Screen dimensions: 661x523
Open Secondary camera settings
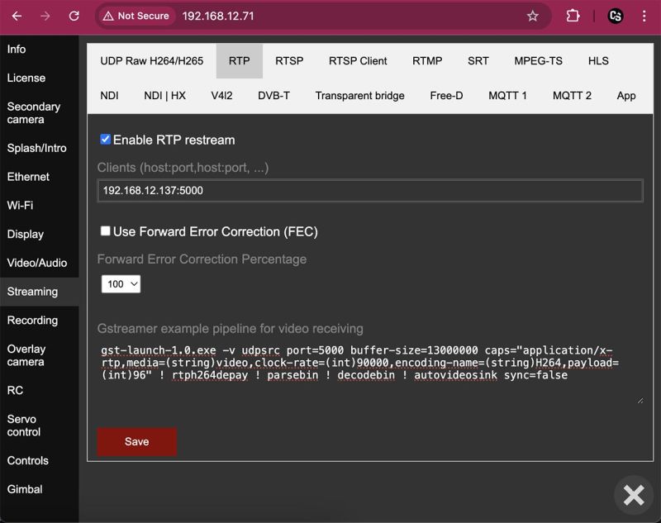[39, 113]
